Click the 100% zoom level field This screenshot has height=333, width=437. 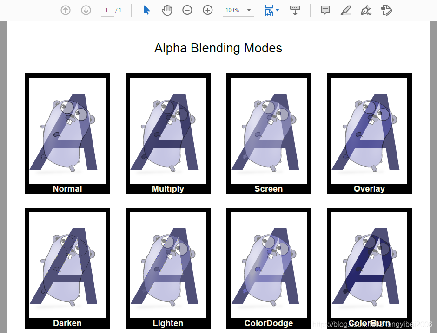232,10
